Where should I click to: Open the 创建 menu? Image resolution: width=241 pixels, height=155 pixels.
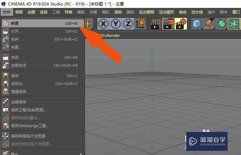coord(31,12)
